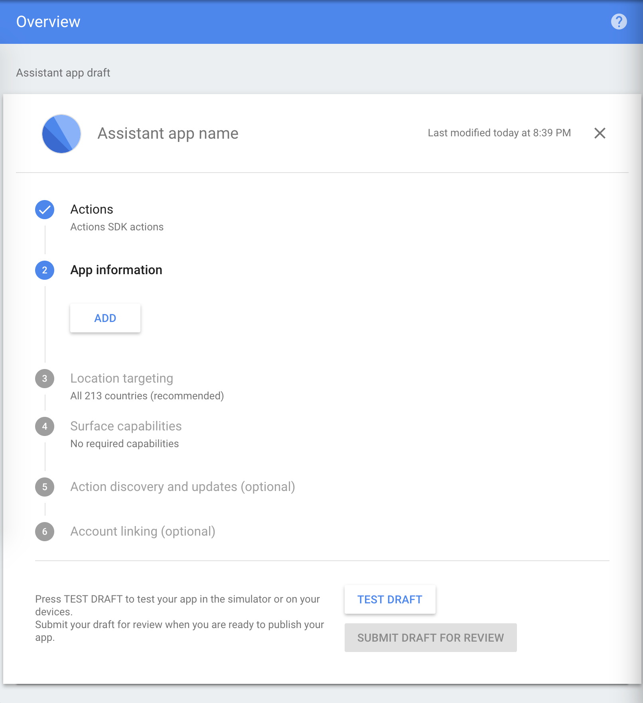Click SUBMIT DRAFT FOR REVIEW button
Screen dimensions: 643x703
coord(431,638)
